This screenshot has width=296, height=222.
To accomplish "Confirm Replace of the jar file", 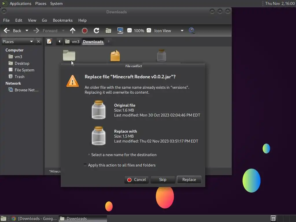I will [189, 180].
